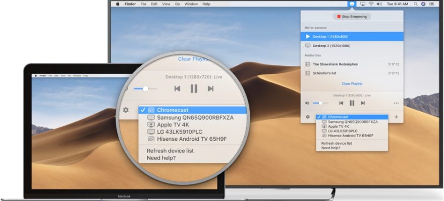Screen dimensions: 444x201
Task: Click the next track button in magnified circle
Action: click(210, 88)
